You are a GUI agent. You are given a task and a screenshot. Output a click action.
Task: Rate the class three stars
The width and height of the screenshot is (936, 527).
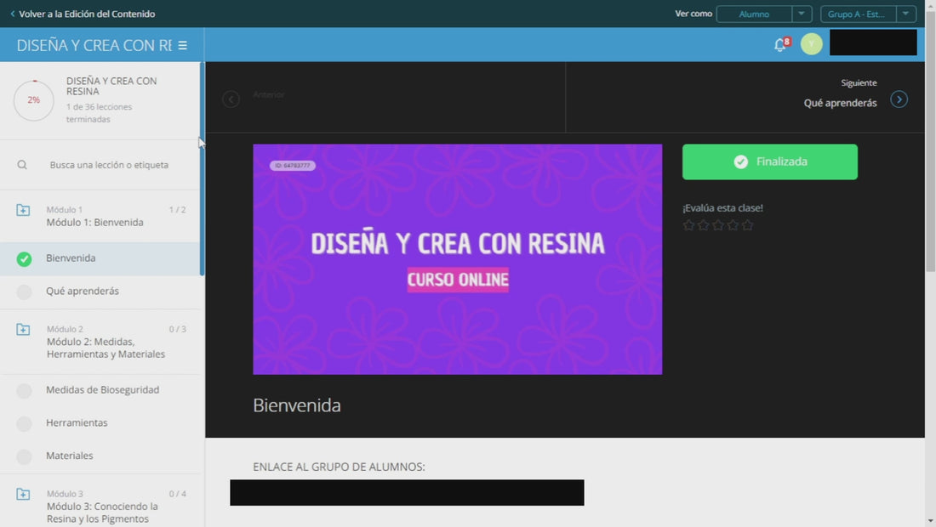pyautogui.click(x=718, y=225)
